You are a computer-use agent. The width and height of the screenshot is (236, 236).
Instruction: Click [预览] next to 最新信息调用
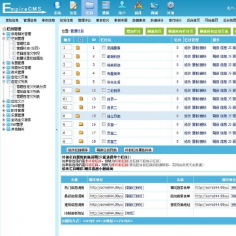click(x=139, y=196)
